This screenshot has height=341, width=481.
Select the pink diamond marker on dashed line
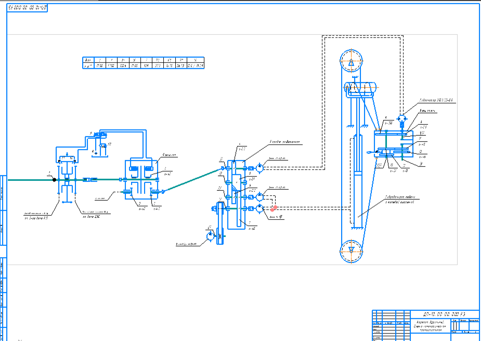(x=274, y=208)
